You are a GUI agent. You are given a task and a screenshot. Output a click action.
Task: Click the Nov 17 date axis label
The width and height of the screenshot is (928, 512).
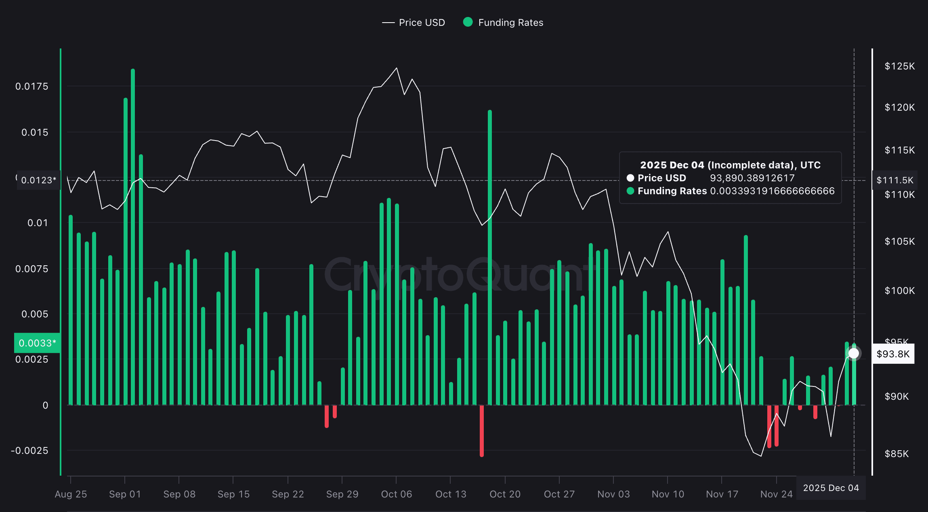[722, 494]
